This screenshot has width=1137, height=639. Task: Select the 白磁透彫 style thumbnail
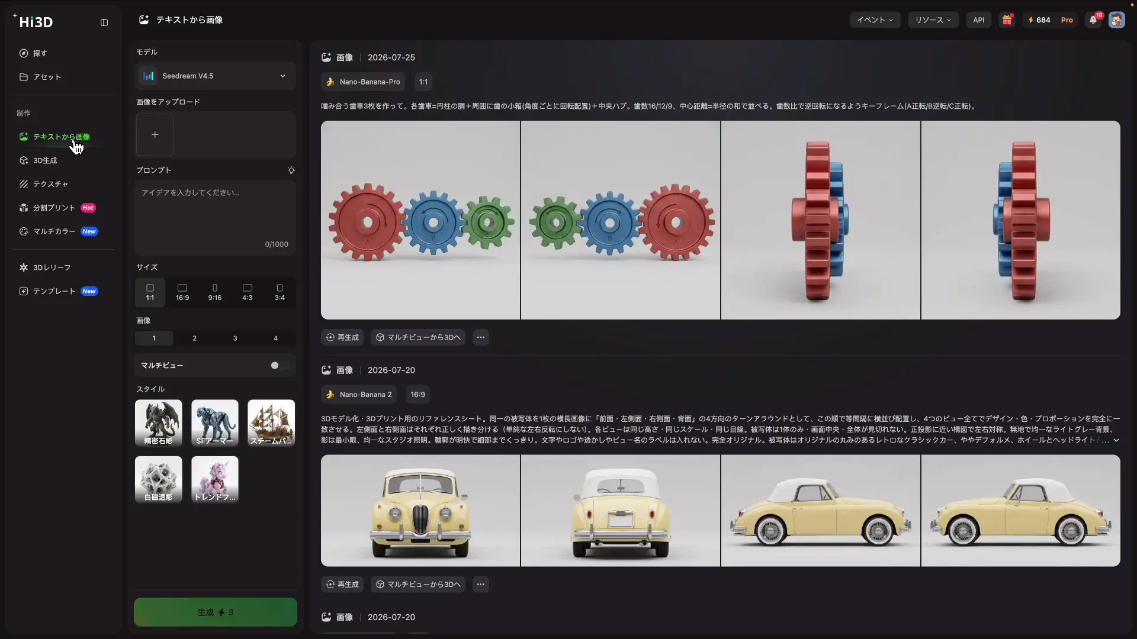tap(159, 479)
